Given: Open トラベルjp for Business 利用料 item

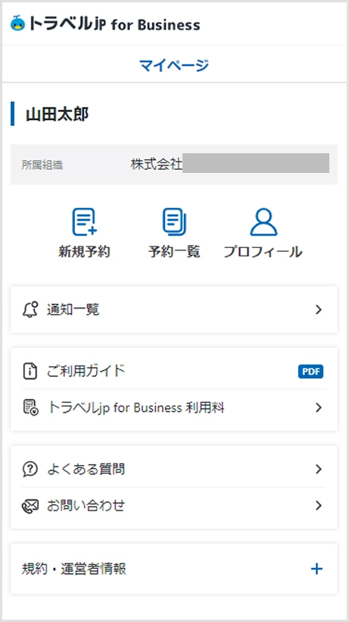Looking at the screenshot, I should click(173, 408).
